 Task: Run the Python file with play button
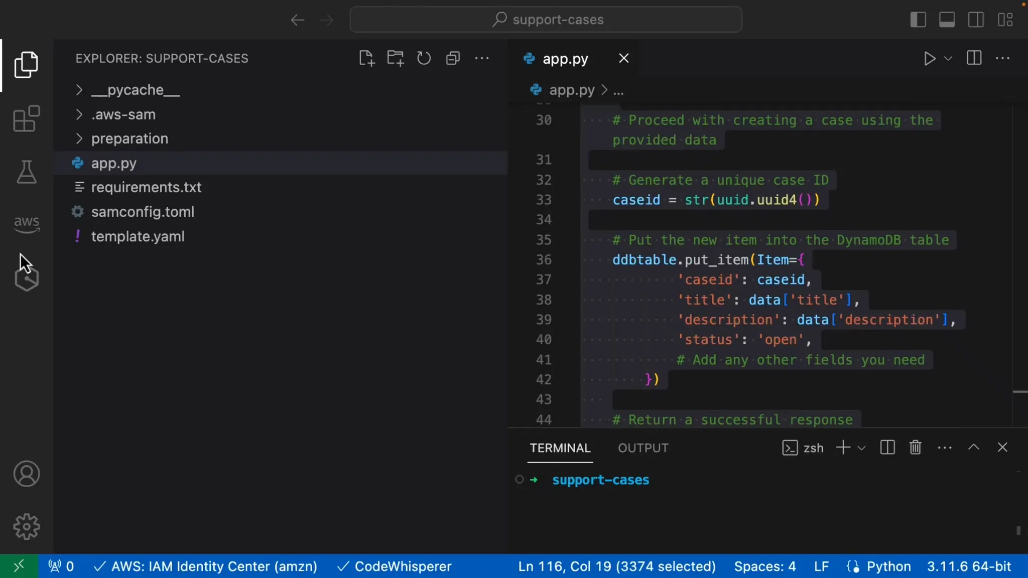click(929, 58)
